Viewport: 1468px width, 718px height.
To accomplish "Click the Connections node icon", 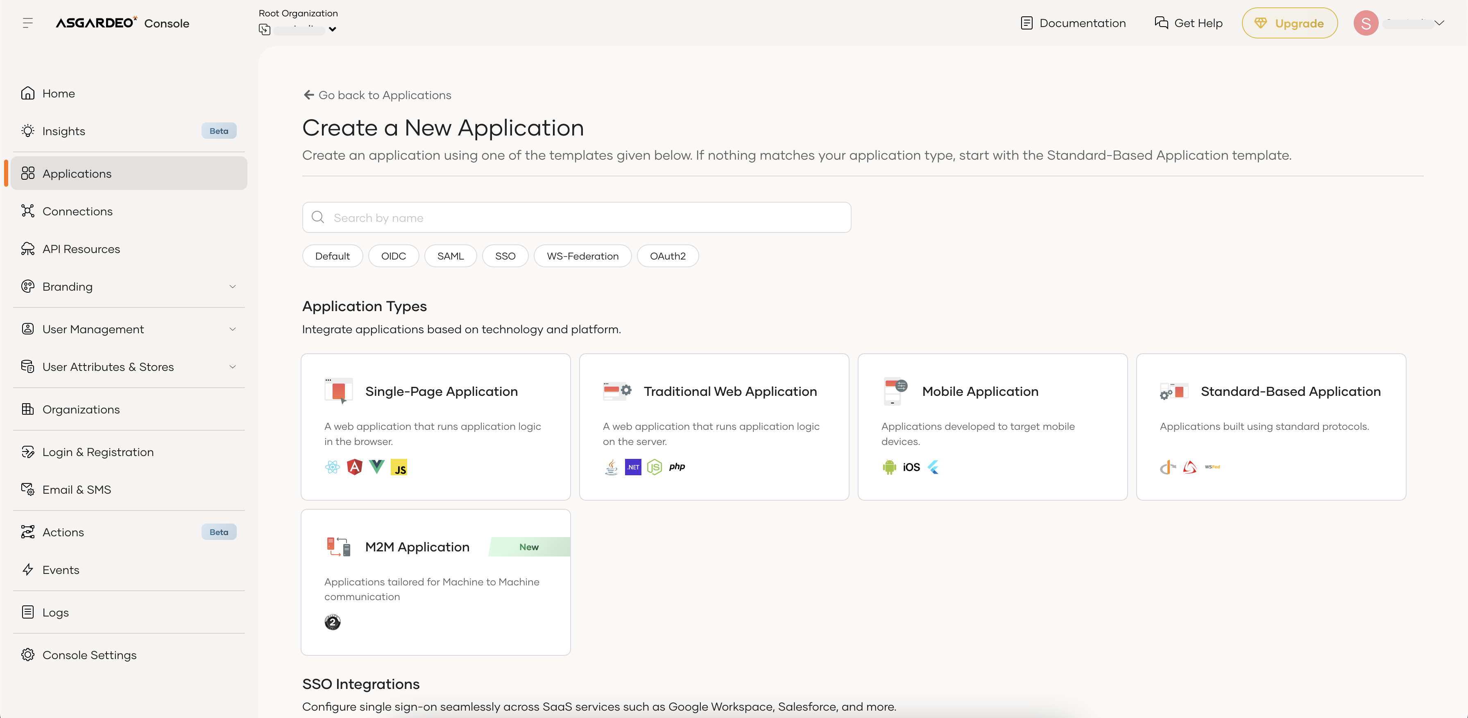I will pos(28,211).
